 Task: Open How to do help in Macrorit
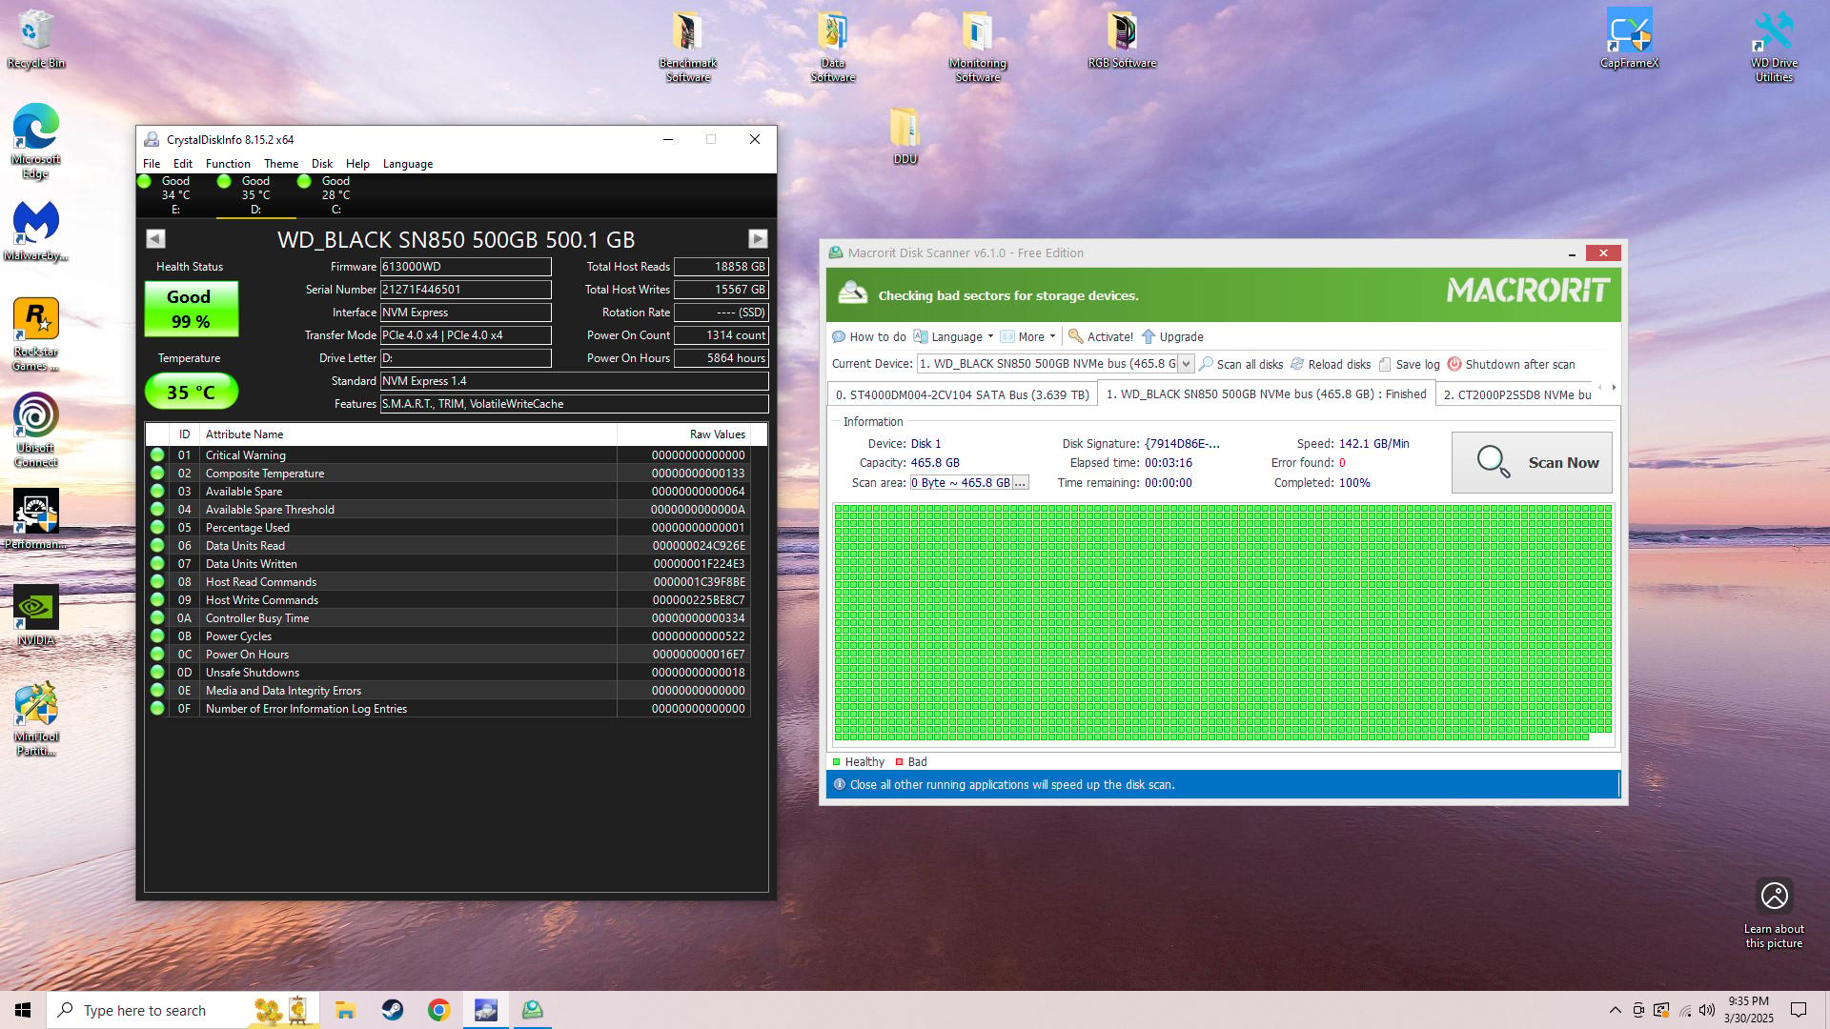pyautogui.click(x=869, y=336)
